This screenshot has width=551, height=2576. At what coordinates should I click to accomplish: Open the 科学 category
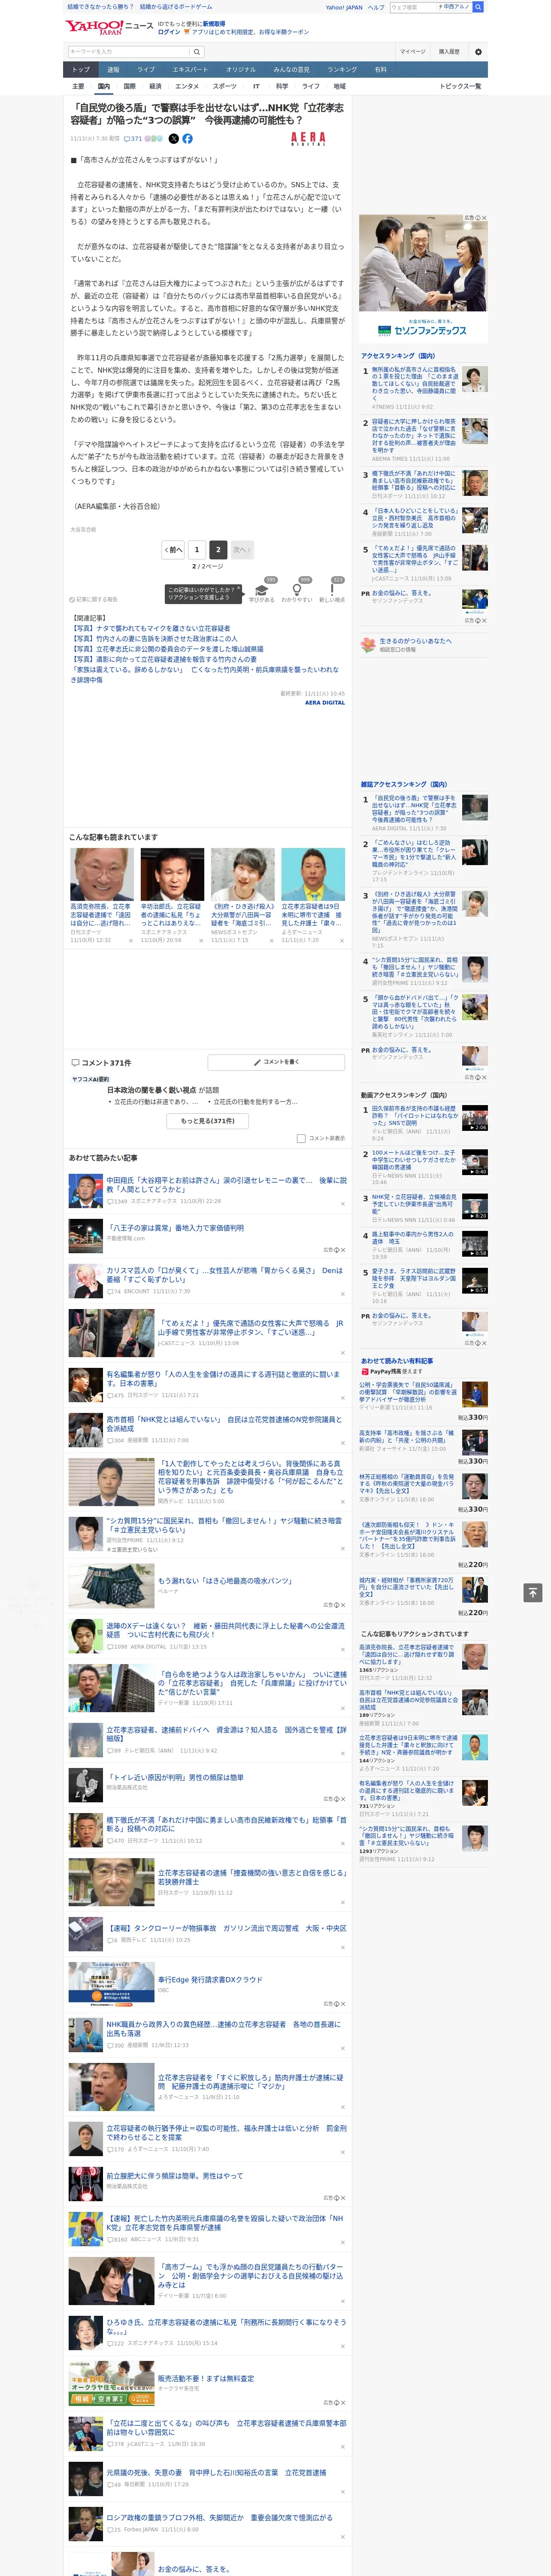282,86
